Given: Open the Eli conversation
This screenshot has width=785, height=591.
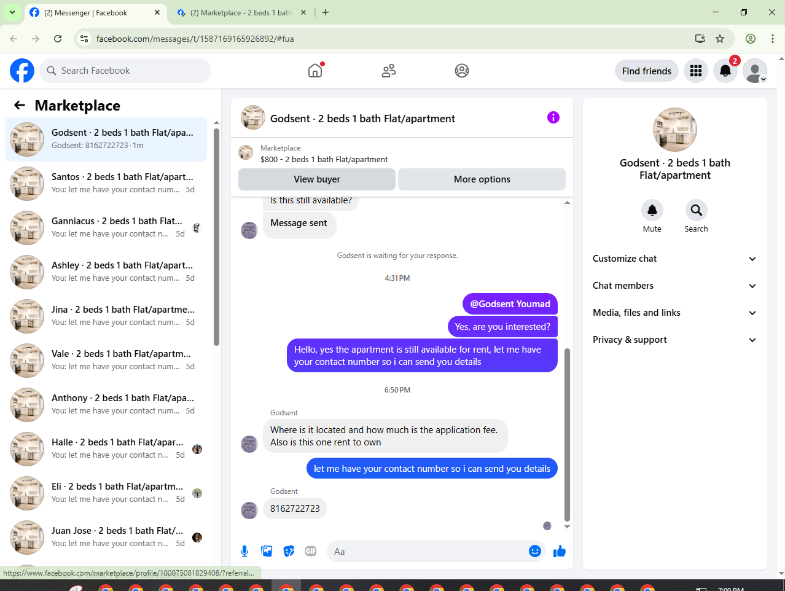Looking at the screenshot, I should pyautogui.click(x=106, y=493).
